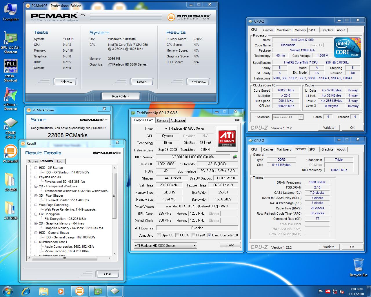Image resolution: width=371 pixels, height=297 pixels.
Task: Click Validate in the top CPU-Z window
Action: [329, 128]
